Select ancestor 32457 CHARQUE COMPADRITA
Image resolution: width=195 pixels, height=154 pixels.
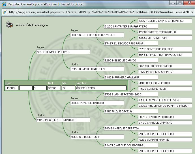[x=131, y=146]
